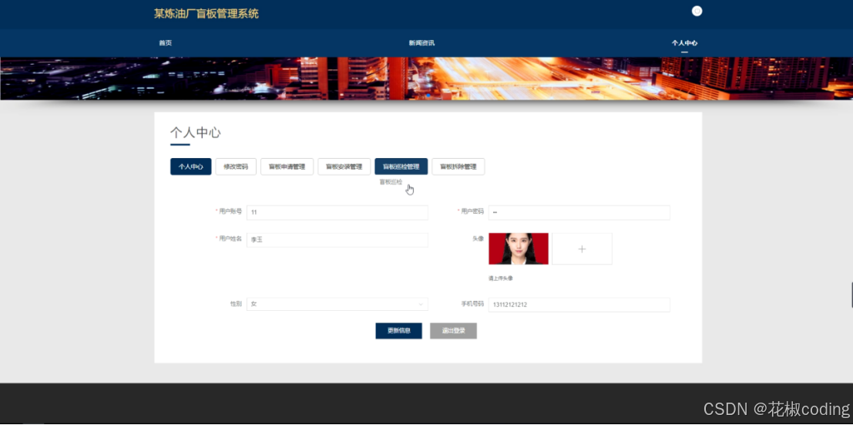Open the 盲板巡检管理 tab
The width and height of the screenshot is (853, 425).
(401, 167)
